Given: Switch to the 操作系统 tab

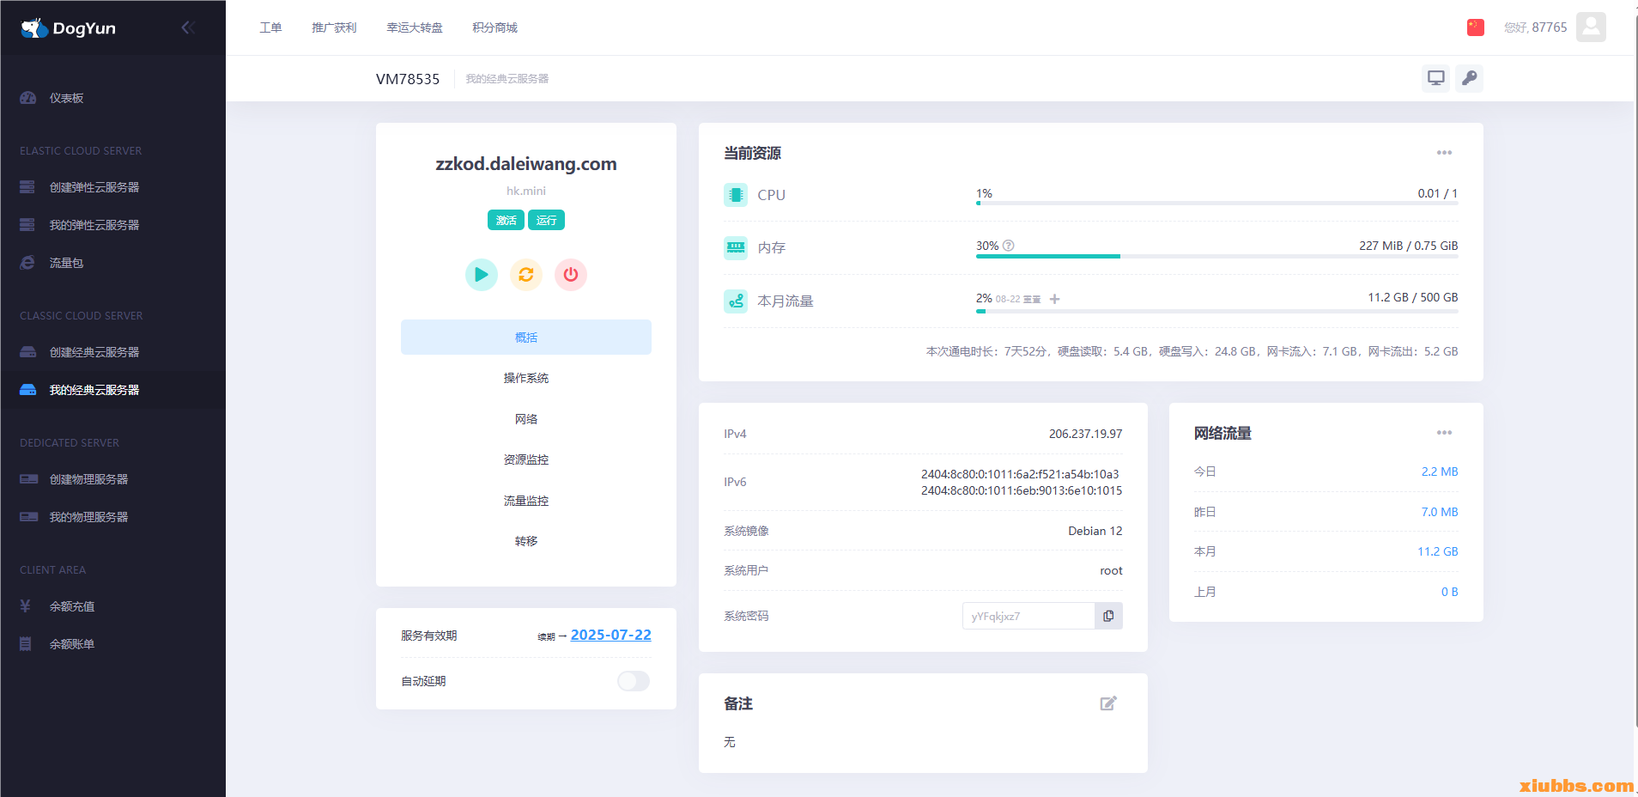Looking at the screenshot, I should pyautogui.click(x=525, y=378).
